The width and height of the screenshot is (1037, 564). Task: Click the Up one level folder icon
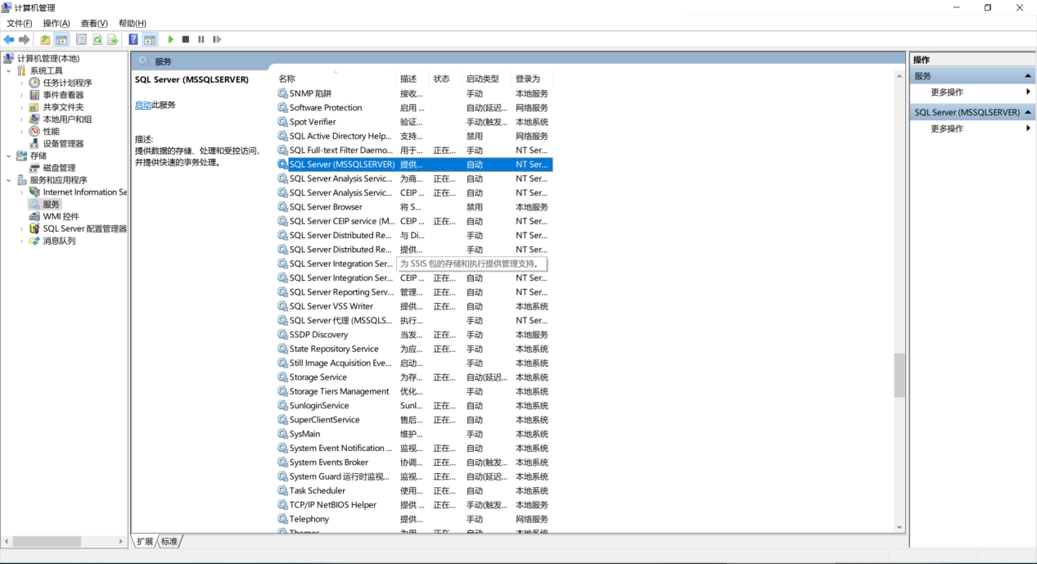coord(46,39)
